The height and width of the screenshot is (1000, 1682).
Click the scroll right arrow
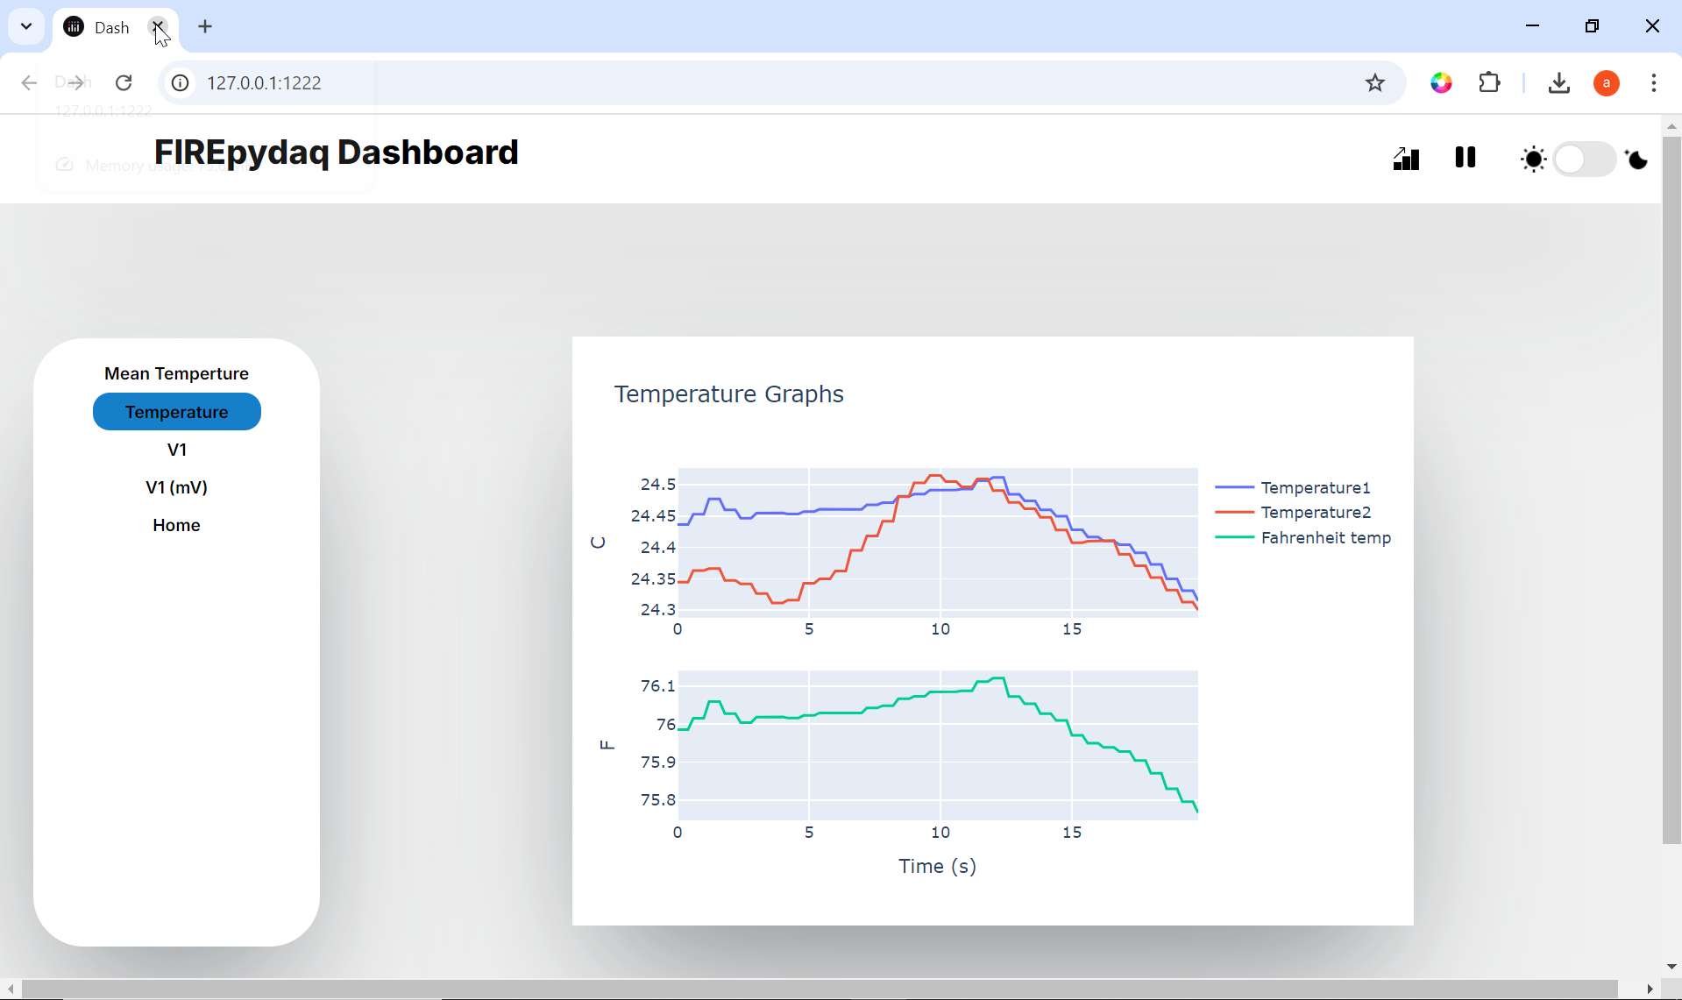(1650, 989)
